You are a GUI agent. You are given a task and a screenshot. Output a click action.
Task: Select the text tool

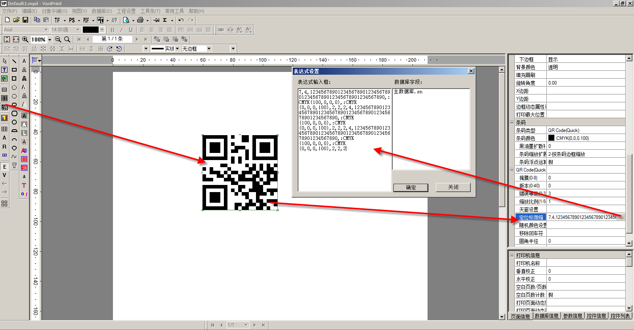pos(4,70)
